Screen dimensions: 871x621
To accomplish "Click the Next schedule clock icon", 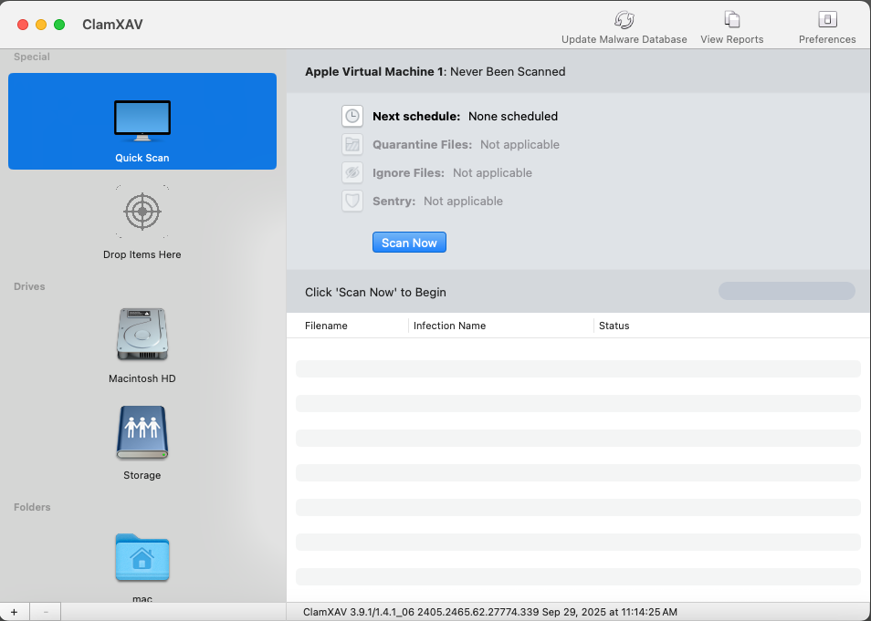I will (352, 117).
